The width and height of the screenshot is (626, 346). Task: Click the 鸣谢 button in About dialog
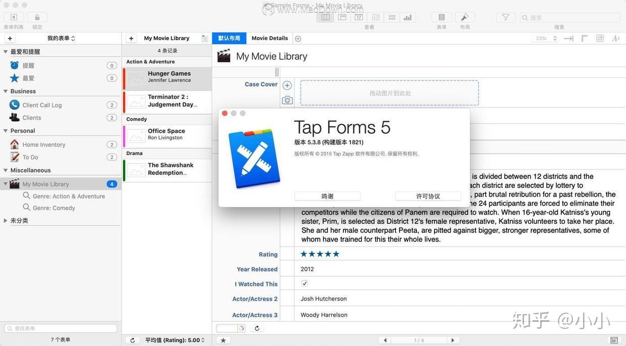pyautogui.click(x=327, y=196)
